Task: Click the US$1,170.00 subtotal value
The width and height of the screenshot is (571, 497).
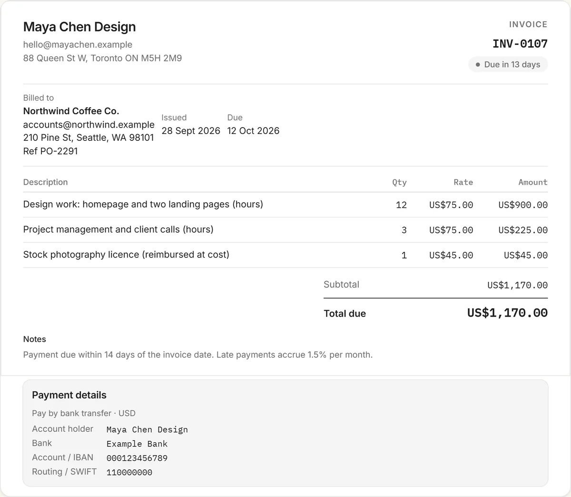Action: point(517,285)
